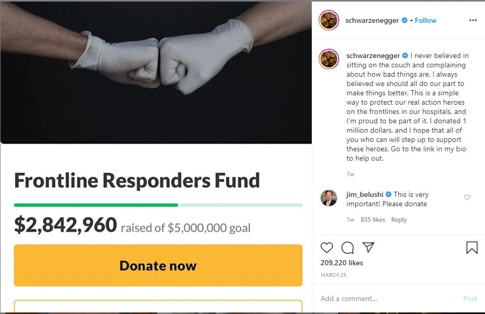
Task: Show who gave the 209,220 likes
Action: [342, 263]
